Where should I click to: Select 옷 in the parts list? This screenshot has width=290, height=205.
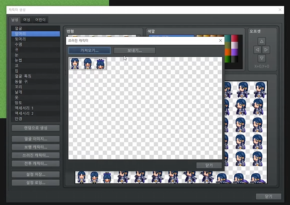click(36, 97)
